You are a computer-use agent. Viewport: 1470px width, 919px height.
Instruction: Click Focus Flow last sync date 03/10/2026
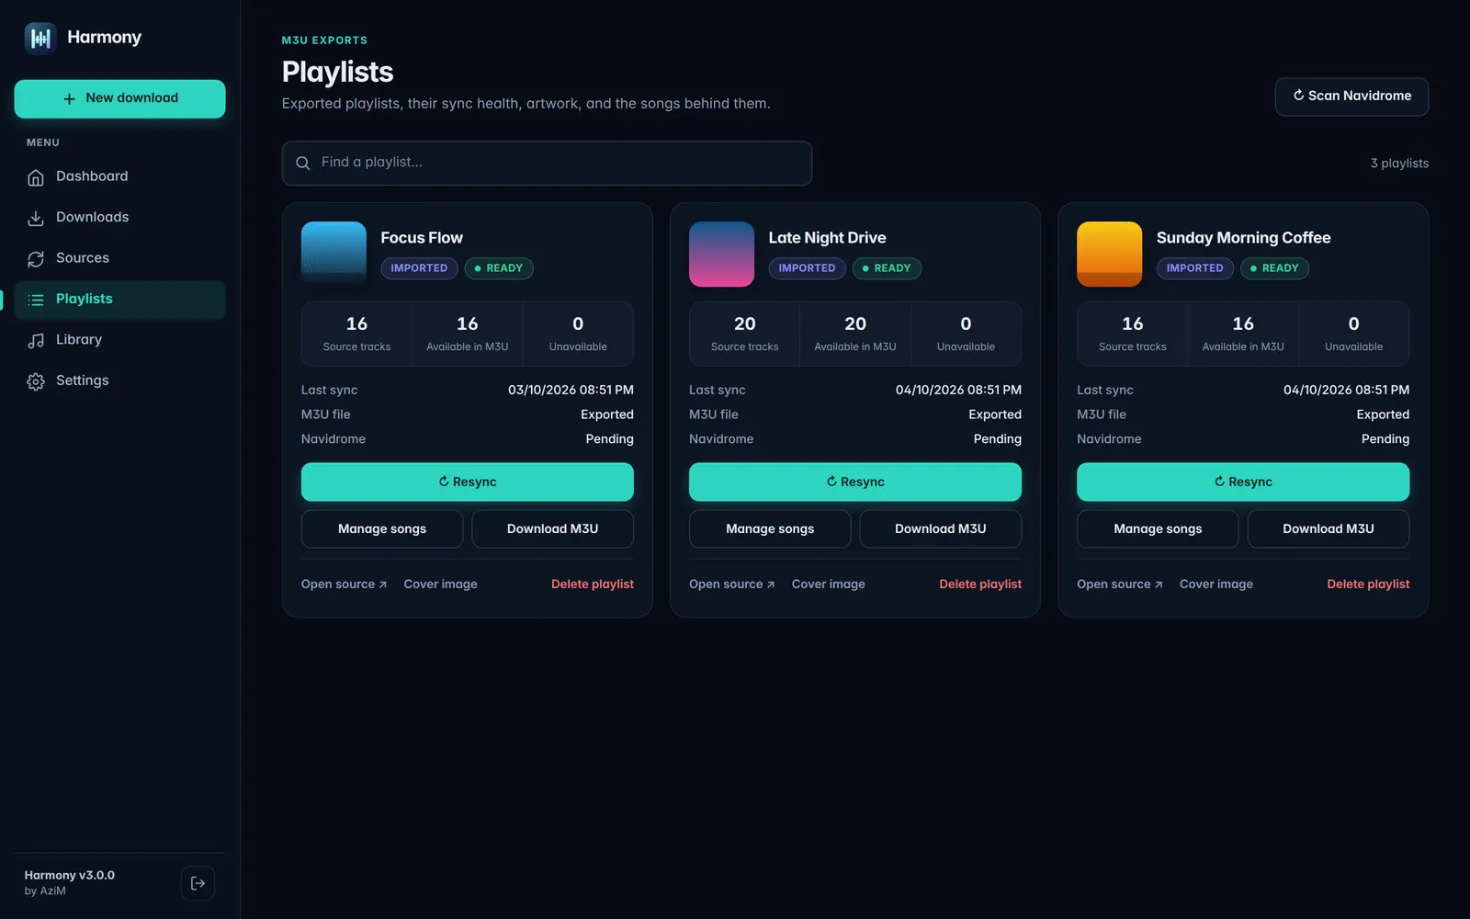click(x=571, y=391)
